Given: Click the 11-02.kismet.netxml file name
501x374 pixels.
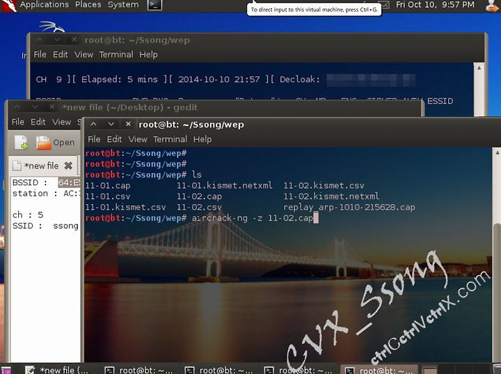Looking at the screenshot, I should tap(331, 196).
